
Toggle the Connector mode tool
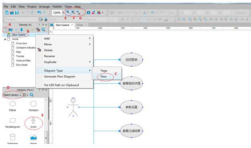tap(78, 12)
